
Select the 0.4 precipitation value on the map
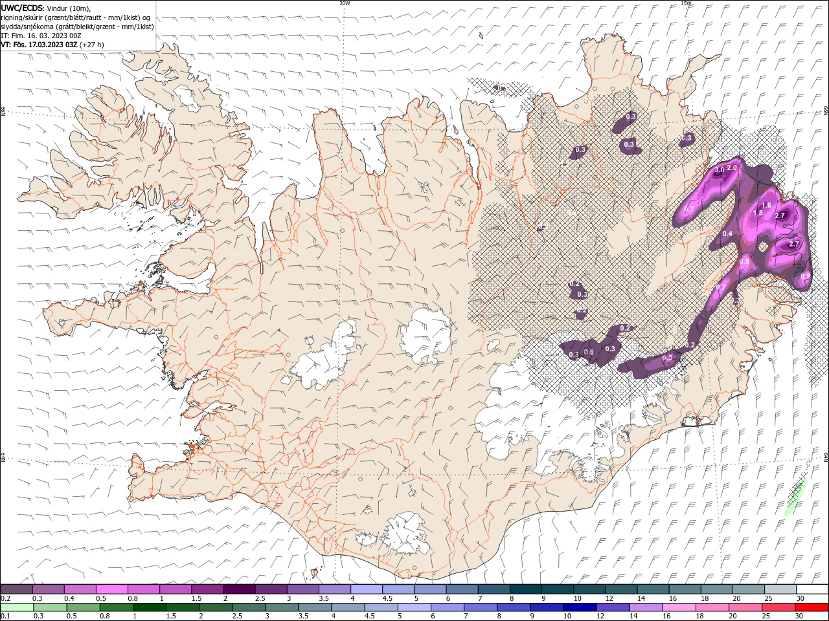click(x=727, y=234)
